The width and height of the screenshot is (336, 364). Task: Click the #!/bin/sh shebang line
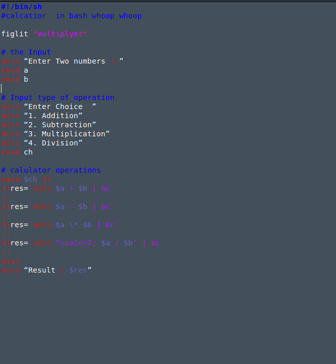21,7
